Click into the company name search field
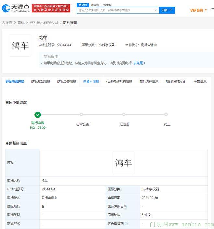The image size is (214, 229). 115,10
